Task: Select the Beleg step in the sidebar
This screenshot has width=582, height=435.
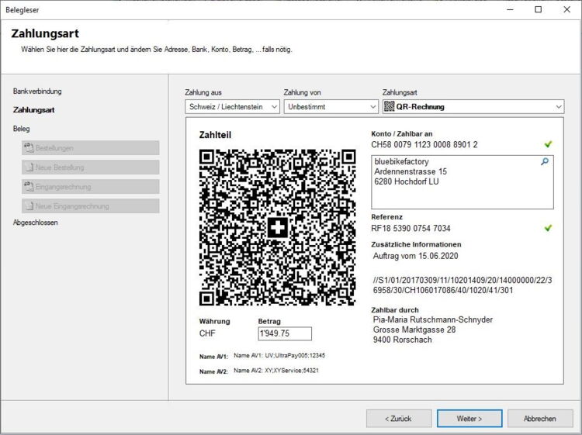Action: [x=22, y=129]
